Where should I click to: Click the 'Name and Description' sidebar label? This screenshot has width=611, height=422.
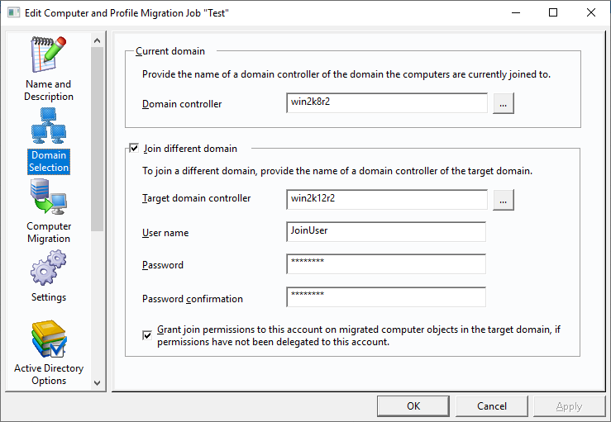(49, 90)
